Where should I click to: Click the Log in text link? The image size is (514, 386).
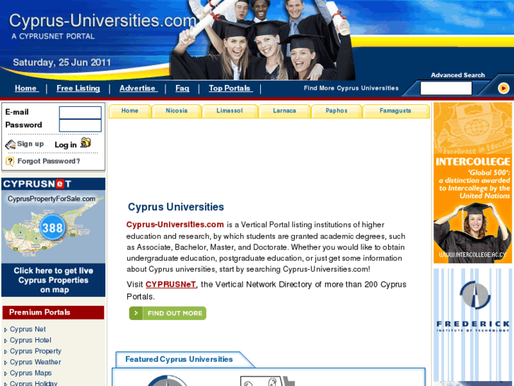66,145
